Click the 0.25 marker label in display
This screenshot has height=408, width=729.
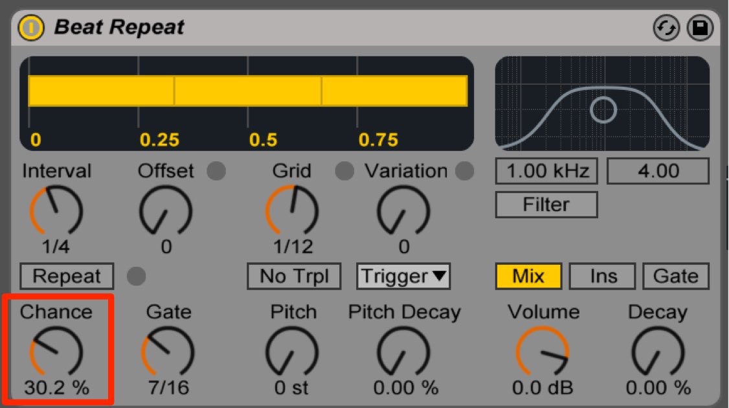tap(159, 140)
